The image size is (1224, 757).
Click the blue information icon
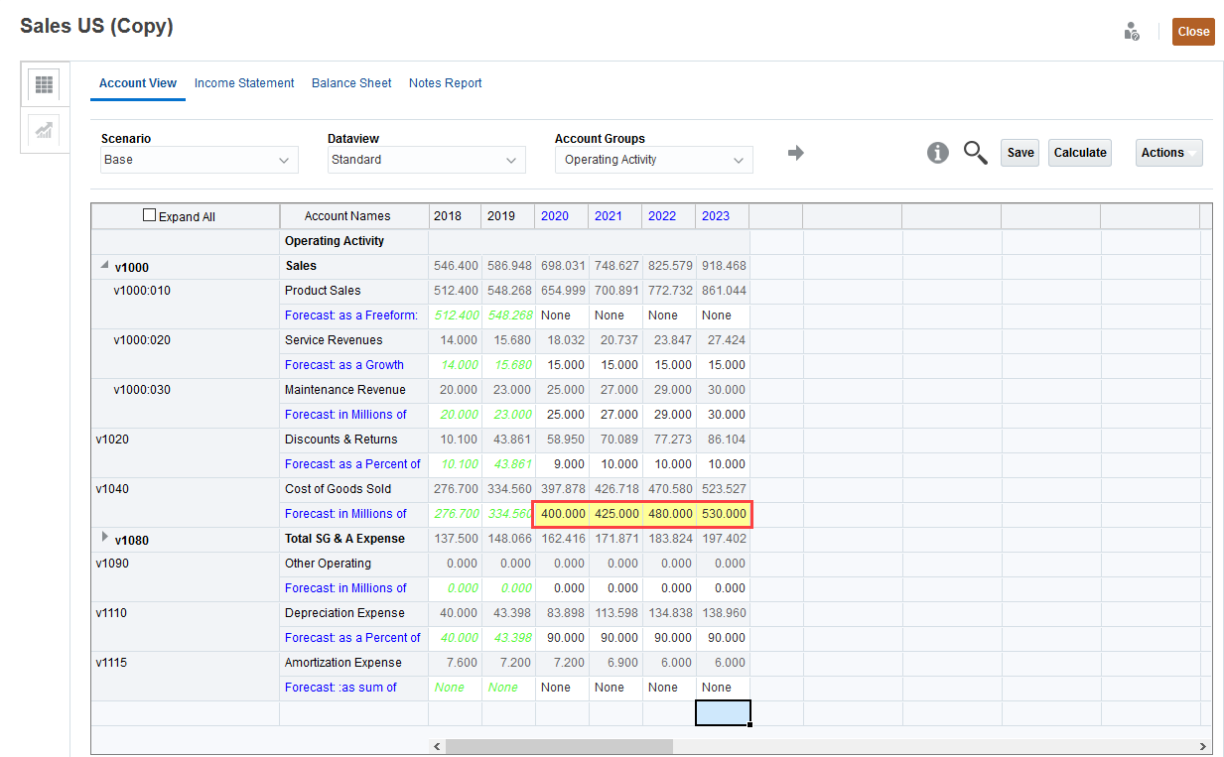point(937,152)
